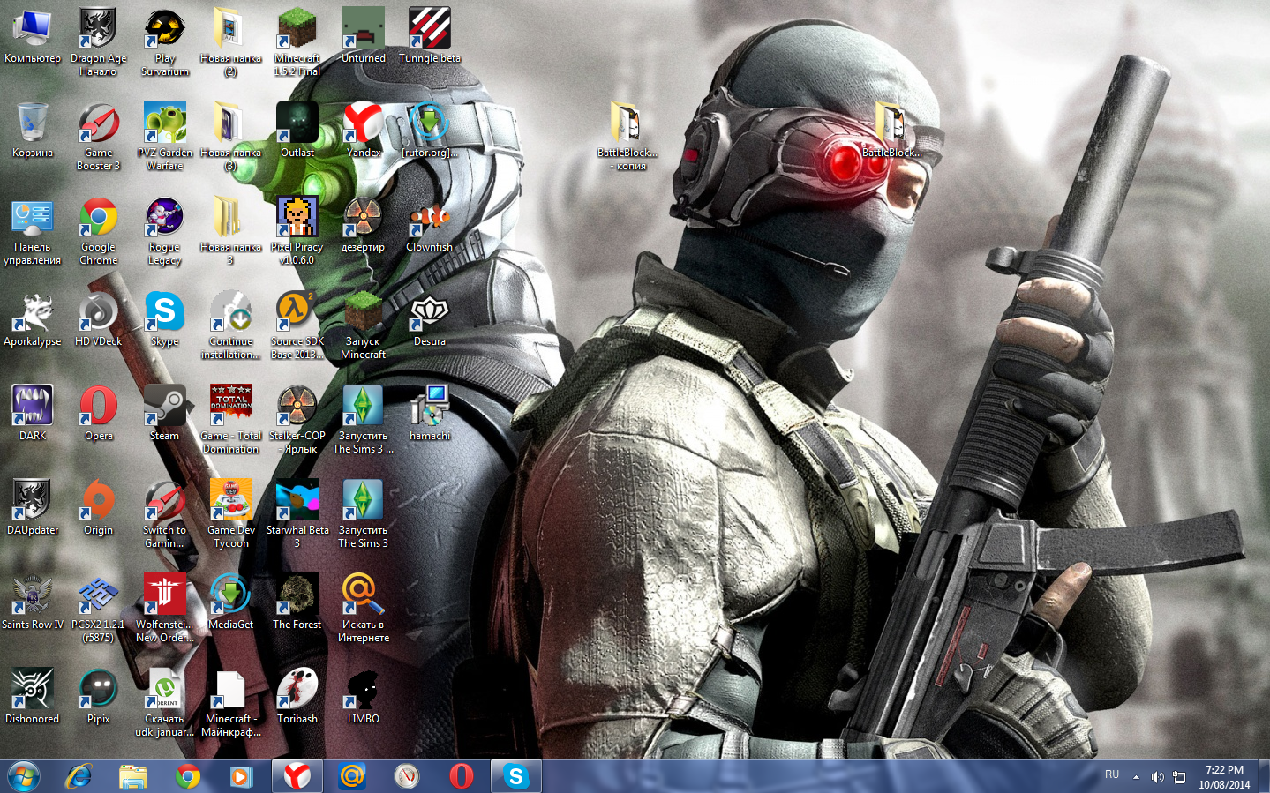The width and height of the screenshot is (1270, 793).
Task: Select the BattleBlock - копия folder
Action: 627,135
